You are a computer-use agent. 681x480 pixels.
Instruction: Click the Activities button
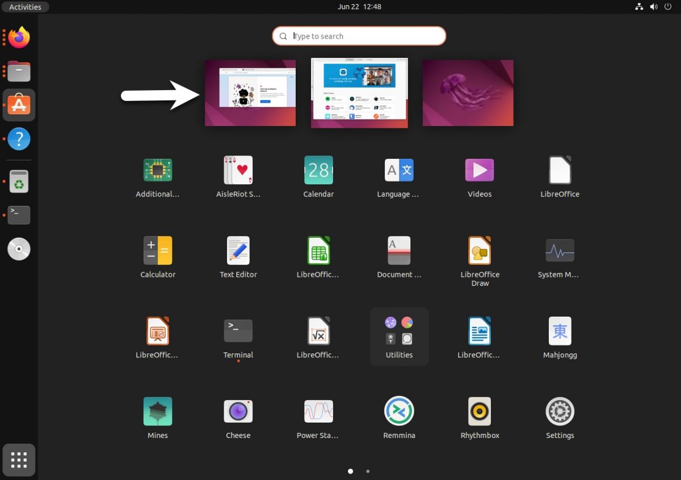tap(26, 7)
